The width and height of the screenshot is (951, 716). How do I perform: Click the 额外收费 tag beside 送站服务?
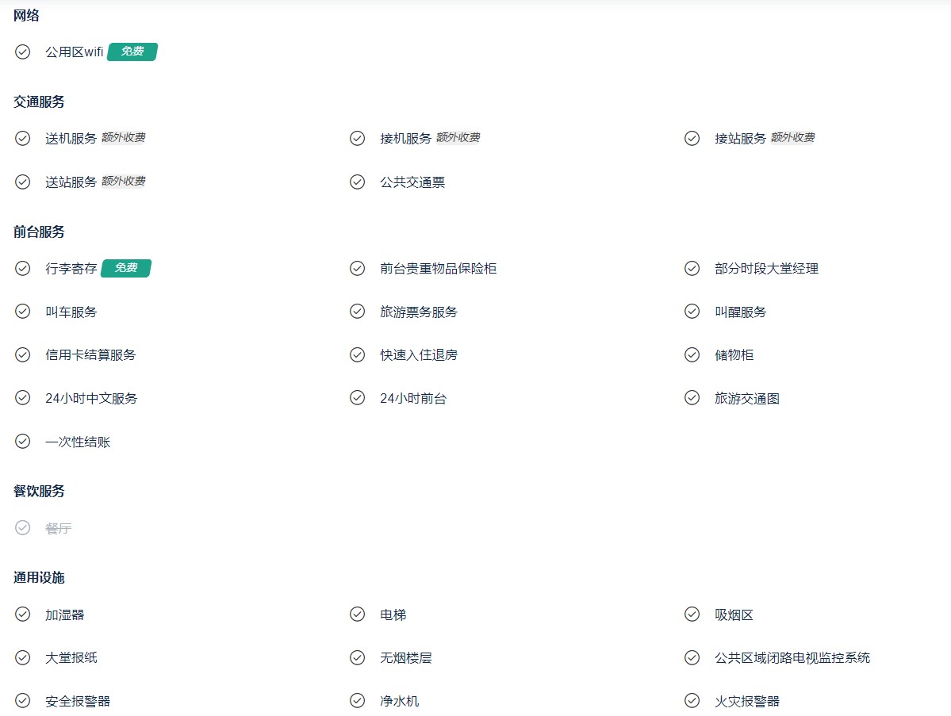pos(123,182)
